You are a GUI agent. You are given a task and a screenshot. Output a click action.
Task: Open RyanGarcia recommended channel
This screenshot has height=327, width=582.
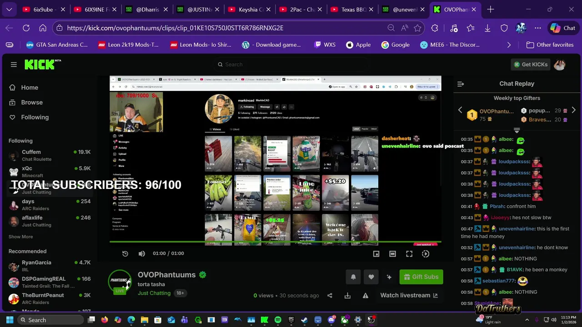point(50,266)
